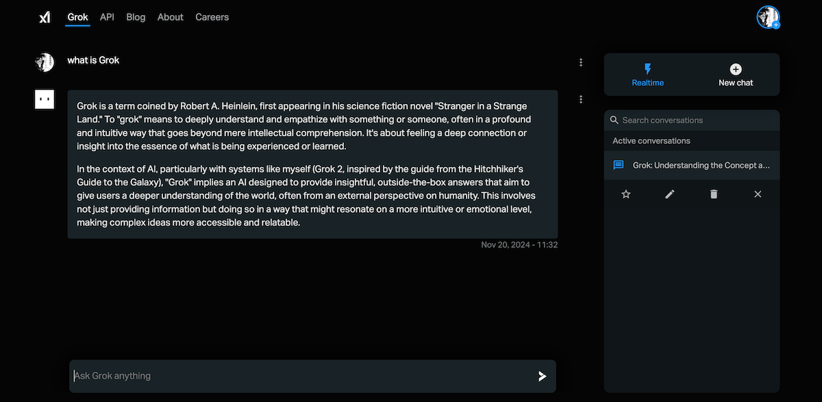Delete the conversation with the trash icon
This screenshot has width=822, height=402.
713,194
